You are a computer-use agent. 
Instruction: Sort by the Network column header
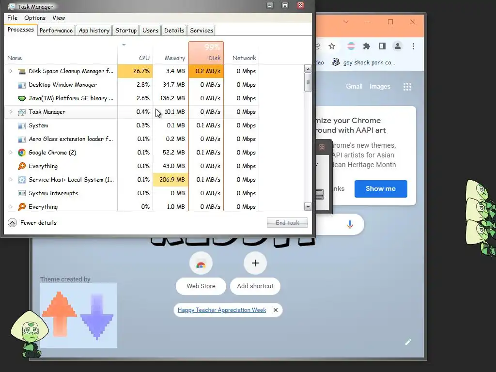[241, 53]
